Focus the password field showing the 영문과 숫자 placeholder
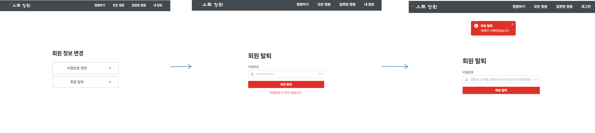Viewport: 595px width, 133px height. pos(500,79)
